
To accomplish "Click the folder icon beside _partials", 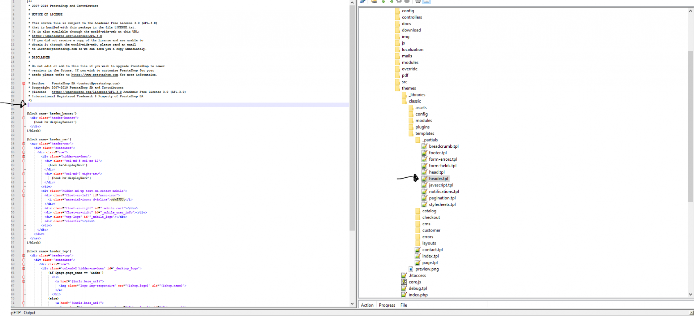I will point(418,140).
